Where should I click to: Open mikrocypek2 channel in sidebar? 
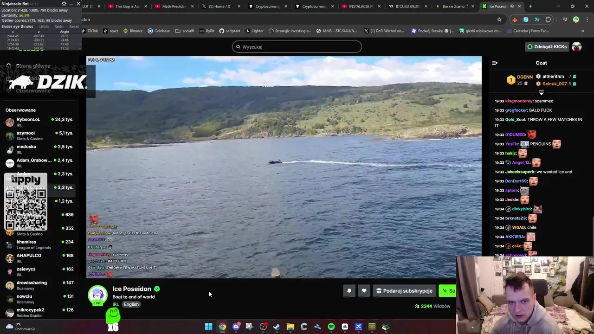(39, 312)
